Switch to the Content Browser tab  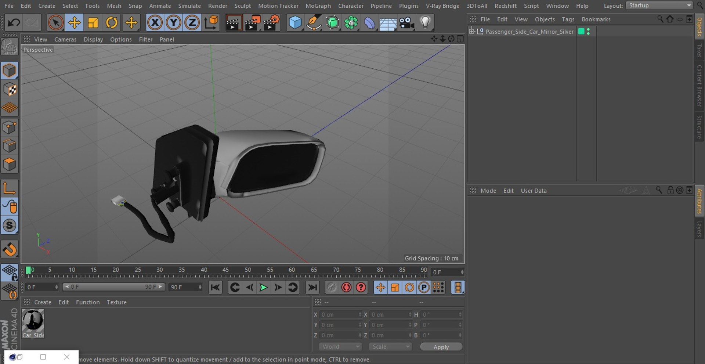pos(699,86)
